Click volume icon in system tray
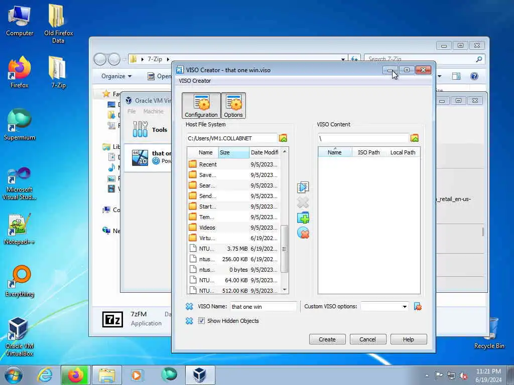Image resolution: width=514 pixels, height=385 pixels. coord(463,375)
